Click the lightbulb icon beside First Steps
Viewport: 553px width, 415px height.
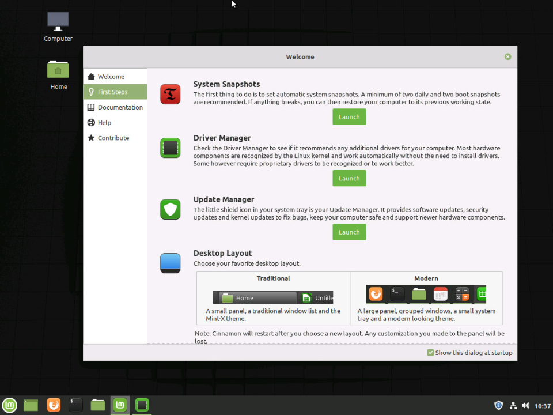point(91,92)
